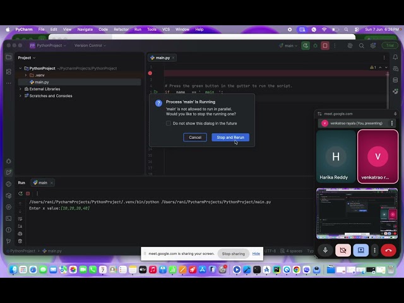Toggle the camera in Google Meet
Viewport: 404px width, 303px height.
coord(343,250)
